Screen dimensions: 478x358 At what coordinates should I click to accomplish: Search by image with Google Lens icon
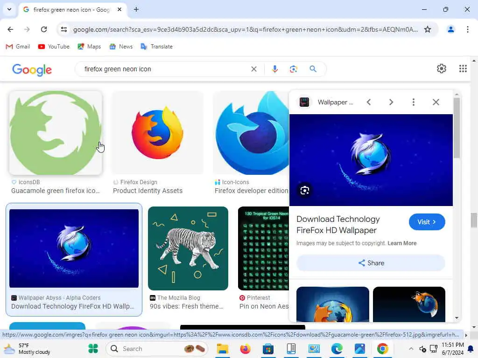click(x=293, y=69)
